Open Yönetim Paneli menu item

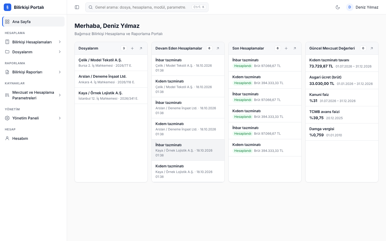tap(34, 118)
